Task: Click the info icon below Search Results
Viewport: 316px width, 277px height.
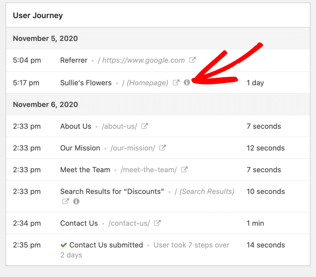Action: 76,202
